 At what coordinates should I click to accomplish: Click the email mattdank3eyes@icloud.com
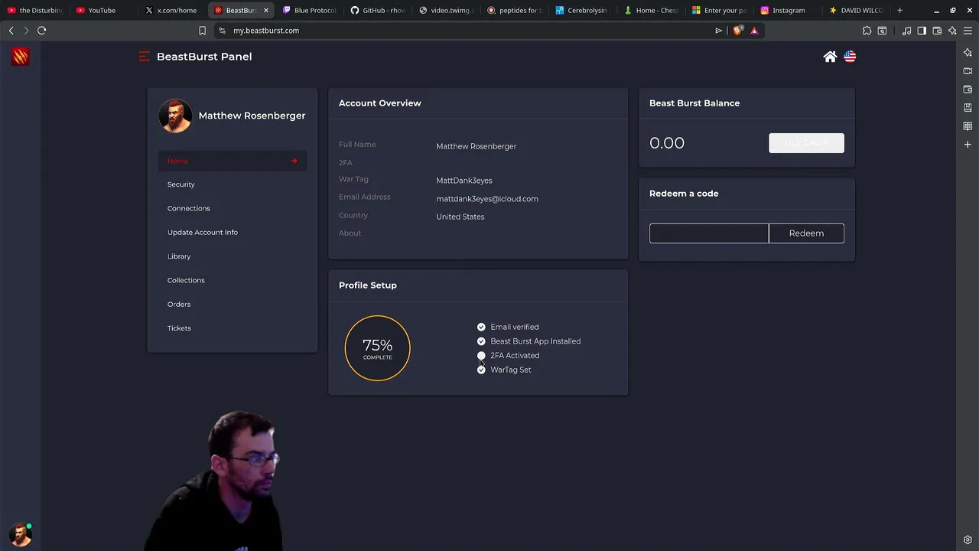487,199
